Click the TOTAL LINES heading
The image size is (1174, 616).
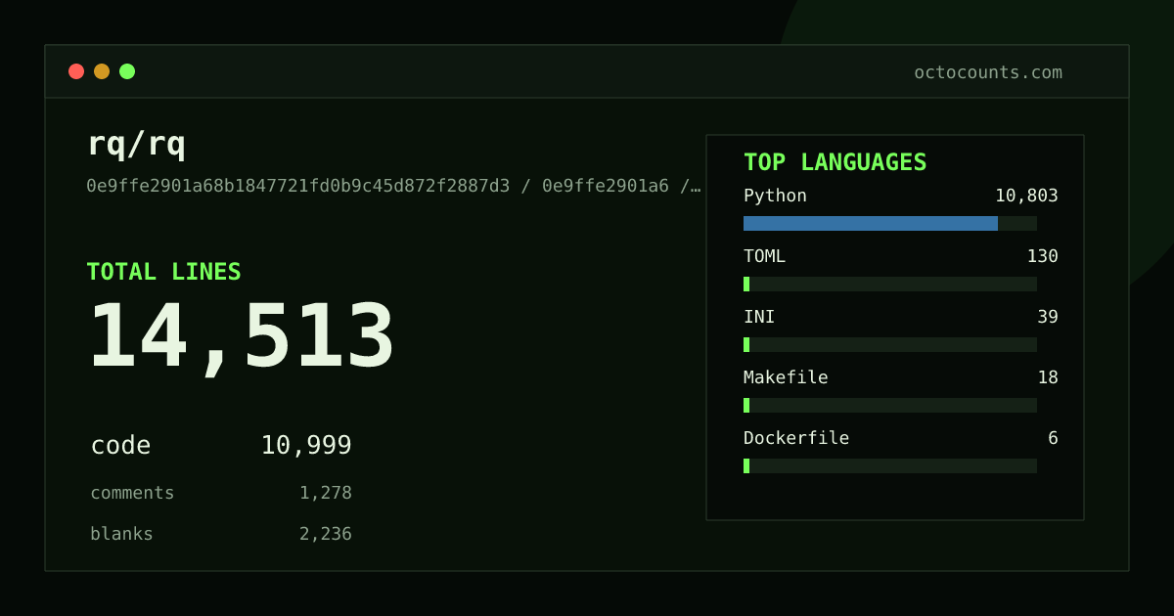tap(163, 272)
